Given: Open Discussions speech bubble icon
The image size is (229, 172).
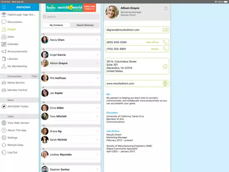Looking at the screenshot, I should 4,22.
